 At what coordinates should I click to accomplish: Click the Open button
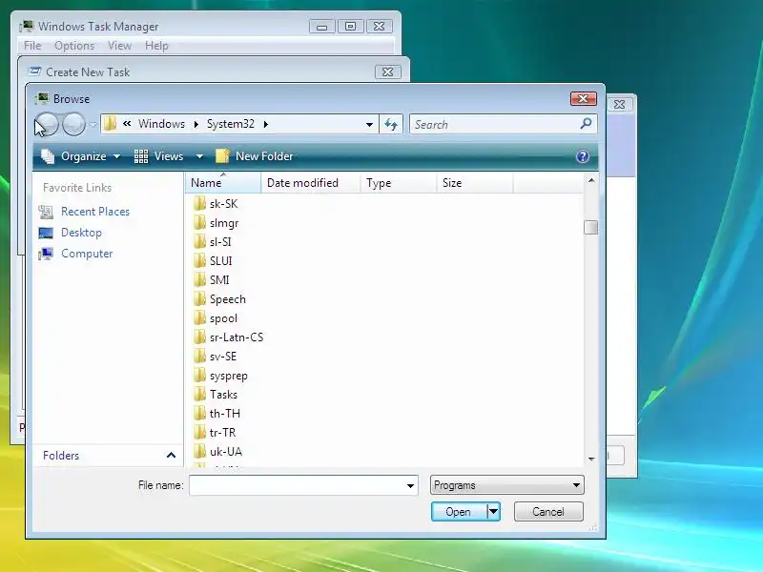[459, 512]
